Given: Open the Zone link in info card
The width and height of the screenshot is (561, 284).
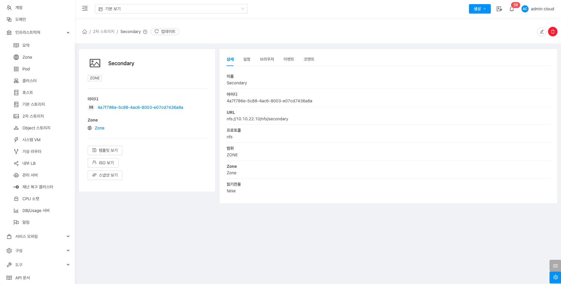Looking at the screenshot, I should coord(99,128).
